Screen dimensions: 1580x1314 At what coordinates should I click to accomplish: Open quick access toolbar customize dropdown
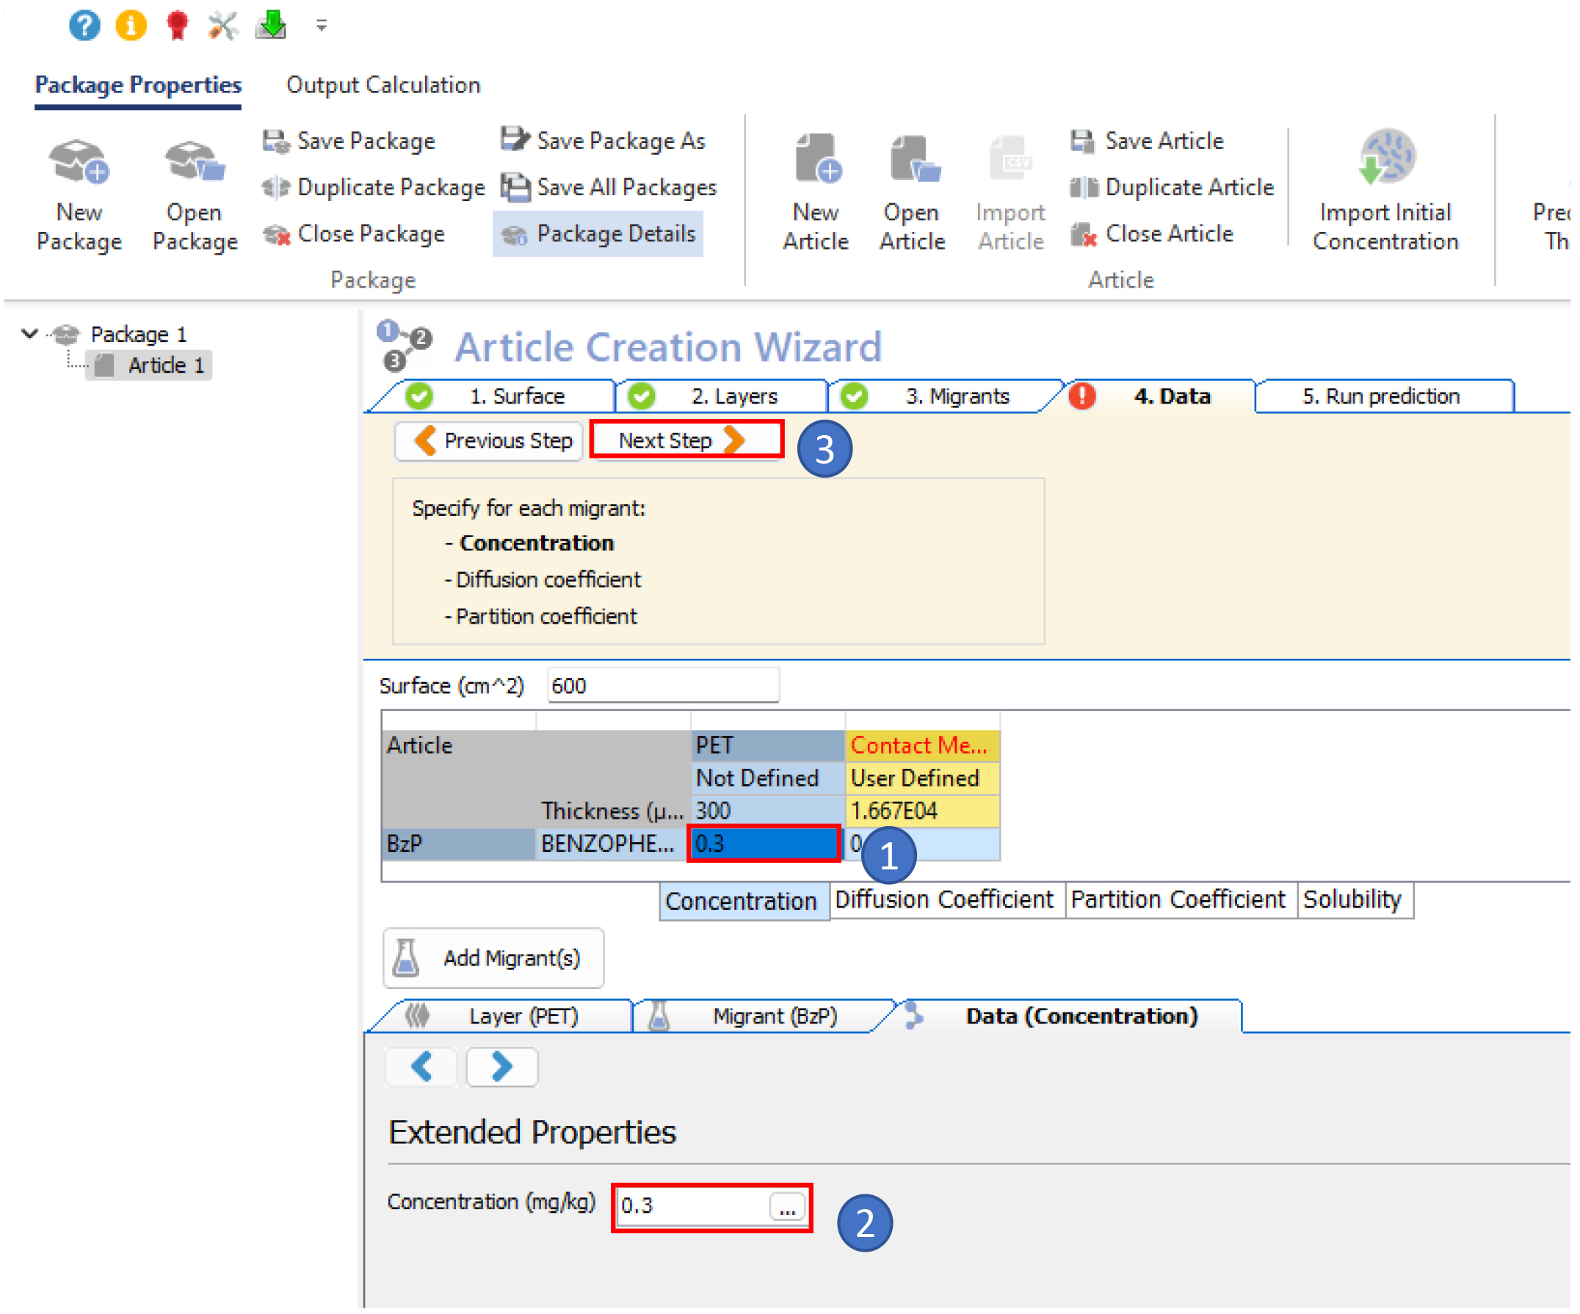pyautogui.click(x=322, y=26)
